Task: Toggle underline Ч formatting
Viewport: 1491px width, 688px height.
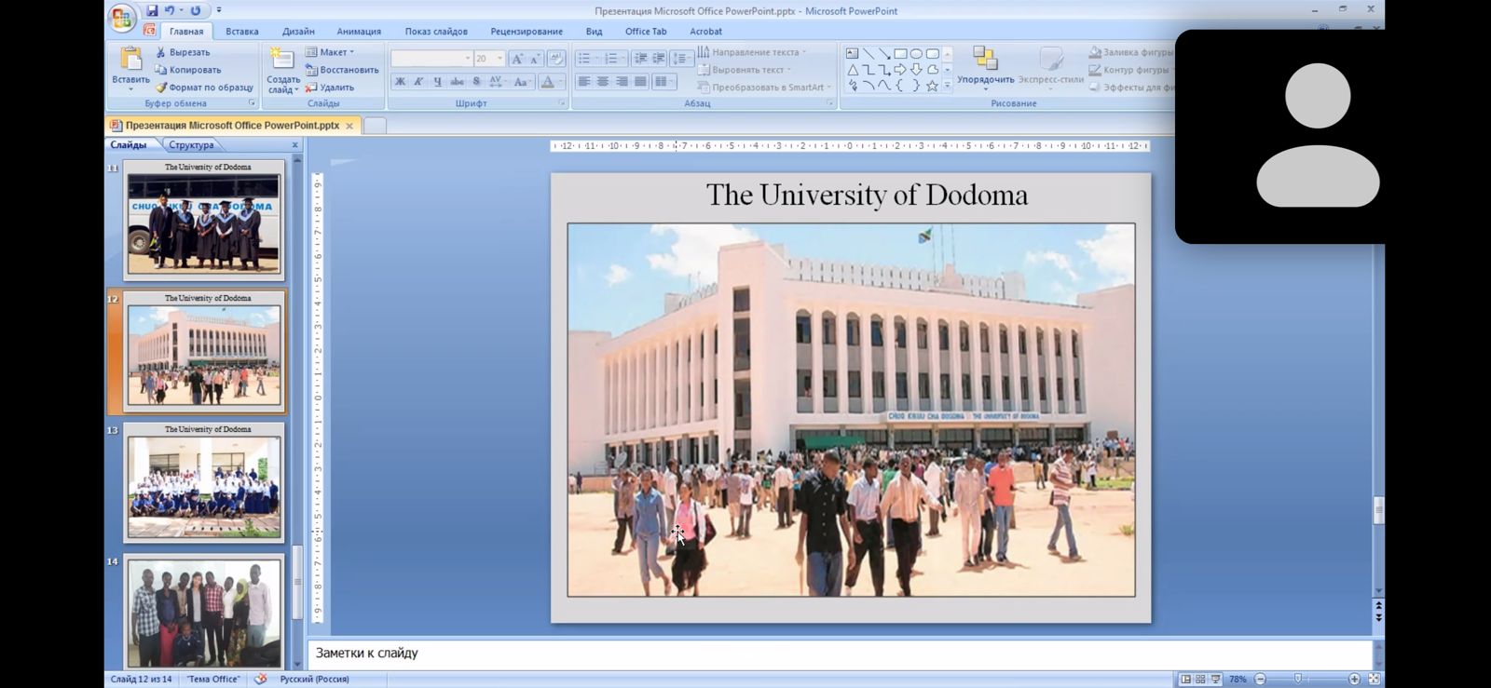Action: pos(437,82)
